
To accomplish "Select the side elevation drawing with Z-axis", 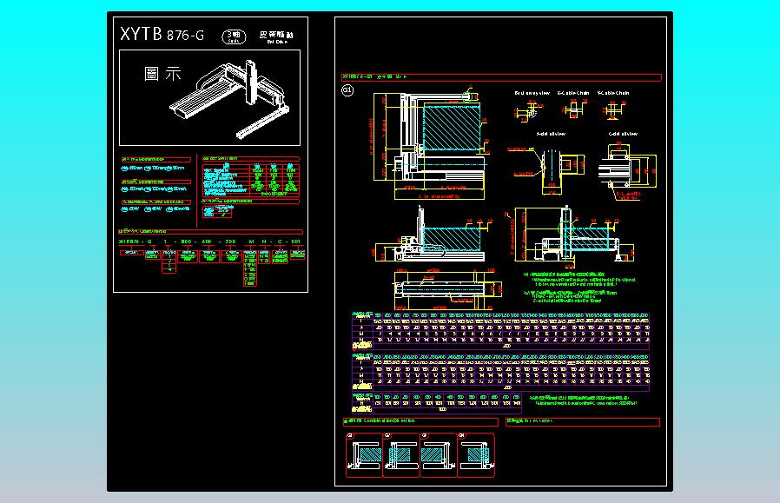I will pyautogui.click(x=571, y=237).
